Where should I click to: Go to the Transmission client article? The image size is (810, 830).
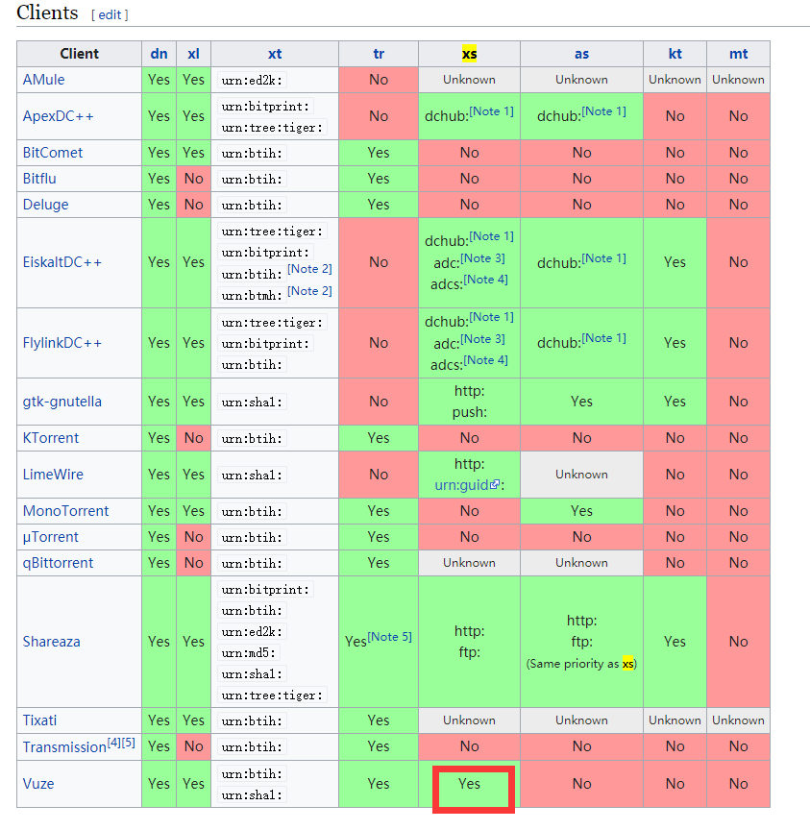point(64,747)
